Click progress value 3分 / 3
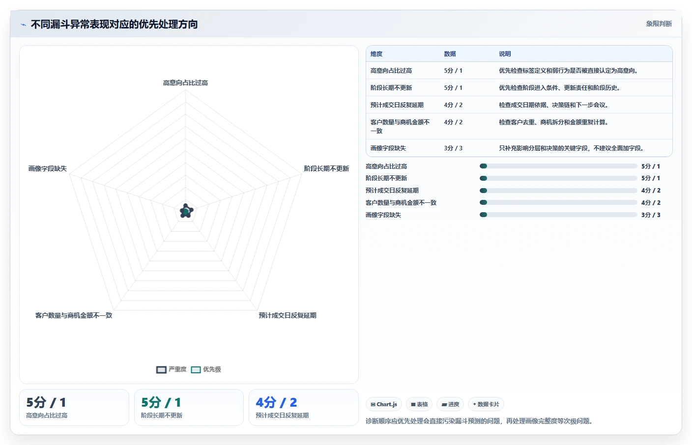The width and height of the screenshot is (692, 445). point(651,215)
